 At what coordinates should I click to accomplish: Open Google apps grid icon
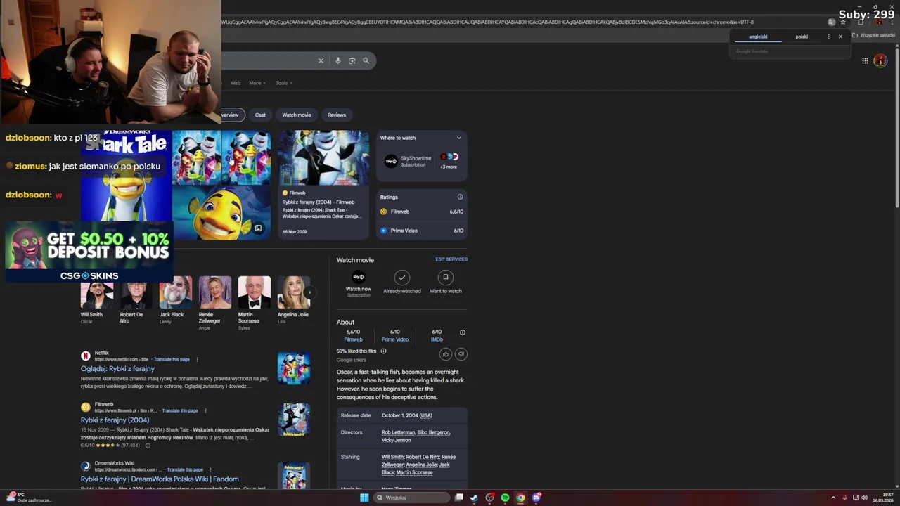865,61
